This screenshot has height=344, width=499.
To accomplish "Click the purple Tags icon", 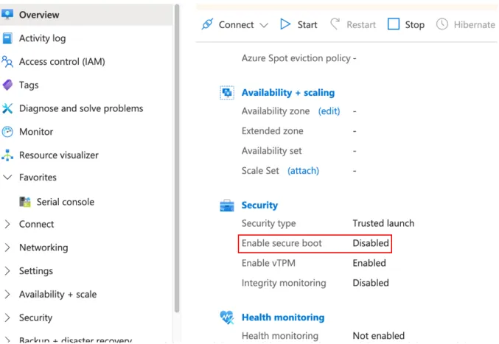I will point(7,85).
